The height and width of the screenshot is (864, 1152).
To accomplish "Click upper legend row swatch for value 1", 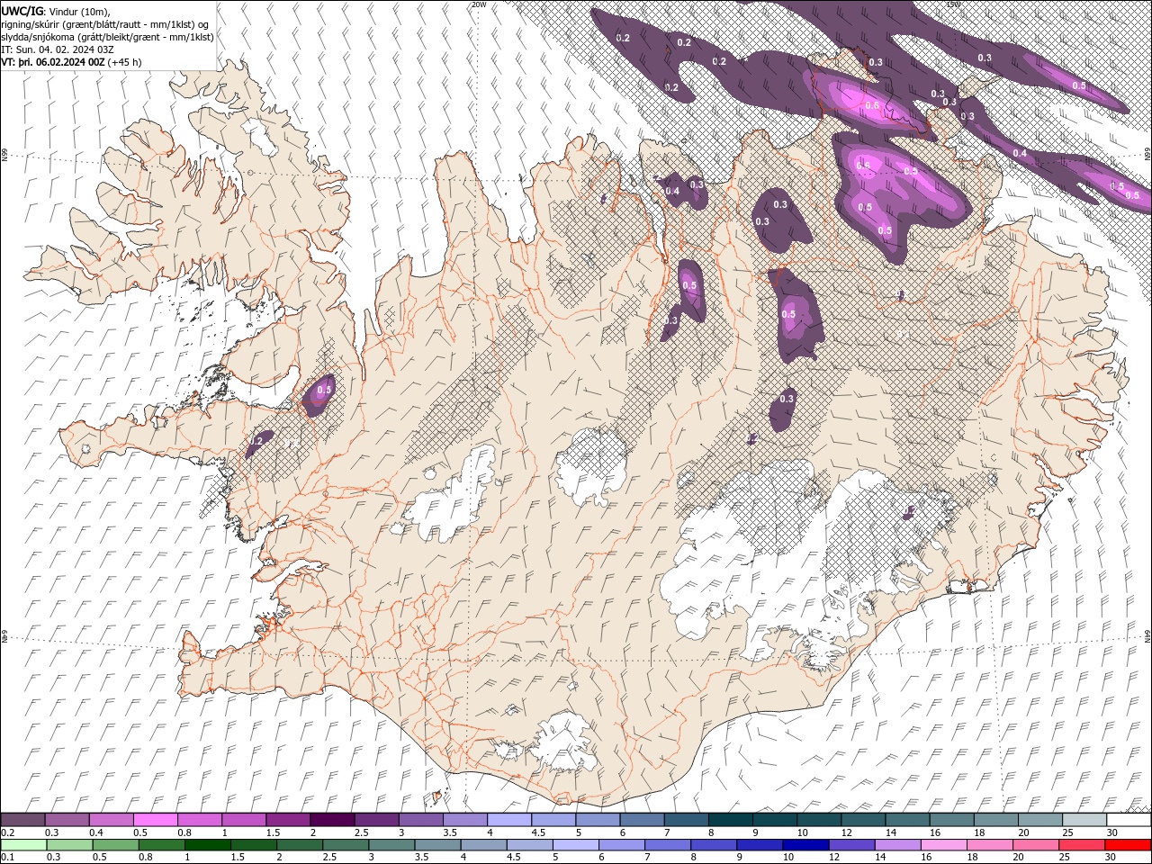I will 244,820.
